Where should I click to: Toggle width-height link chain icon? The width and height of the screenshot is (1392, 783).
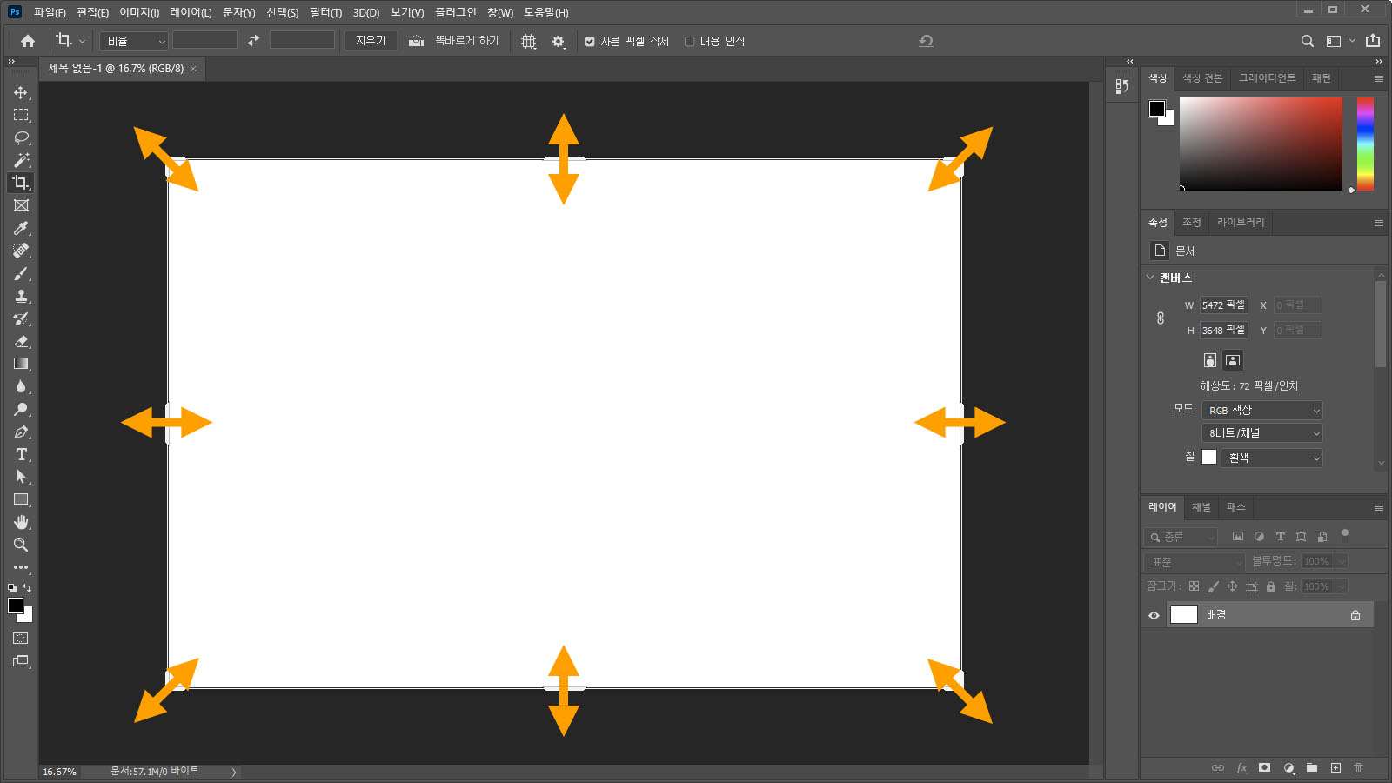1161,318
